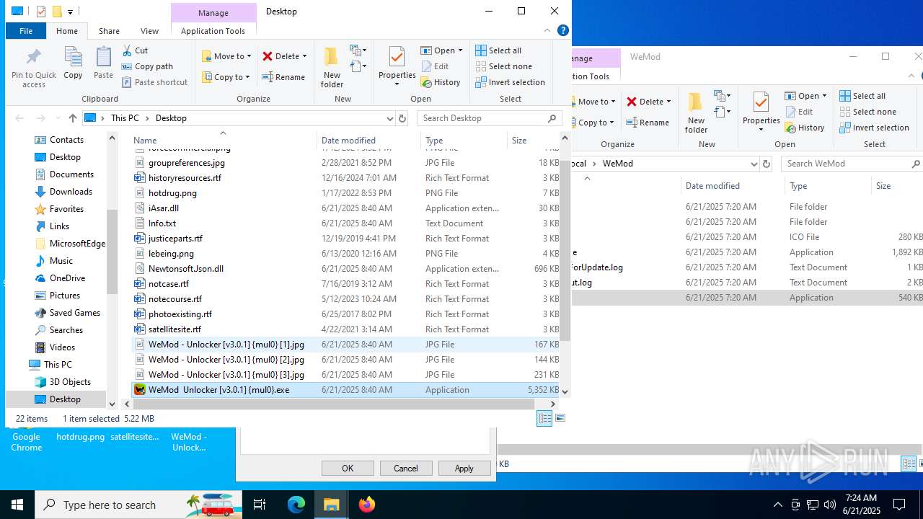923x519 pixels.
Task: Open Quick Access Toolbar customize dropdown
Action: (x=70, y=12)
